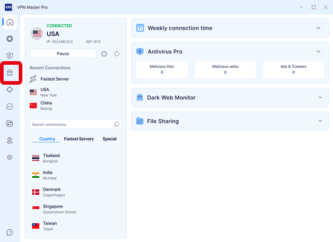This screenshot has height=242, width=333.
Task: Click the IP: 103.168.19.0 text
Action: click(59, 42)
